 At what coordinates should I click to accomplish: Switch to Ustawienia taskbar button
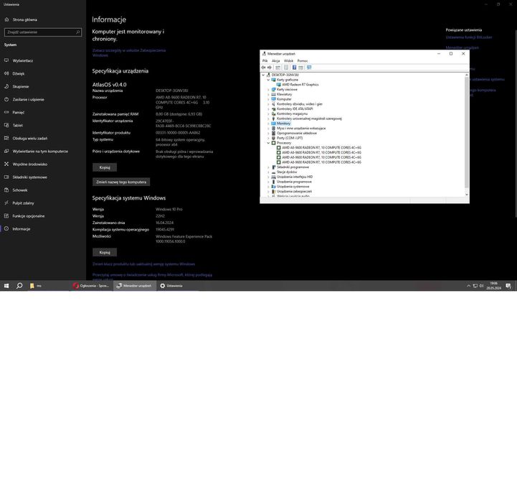[171, 286]
